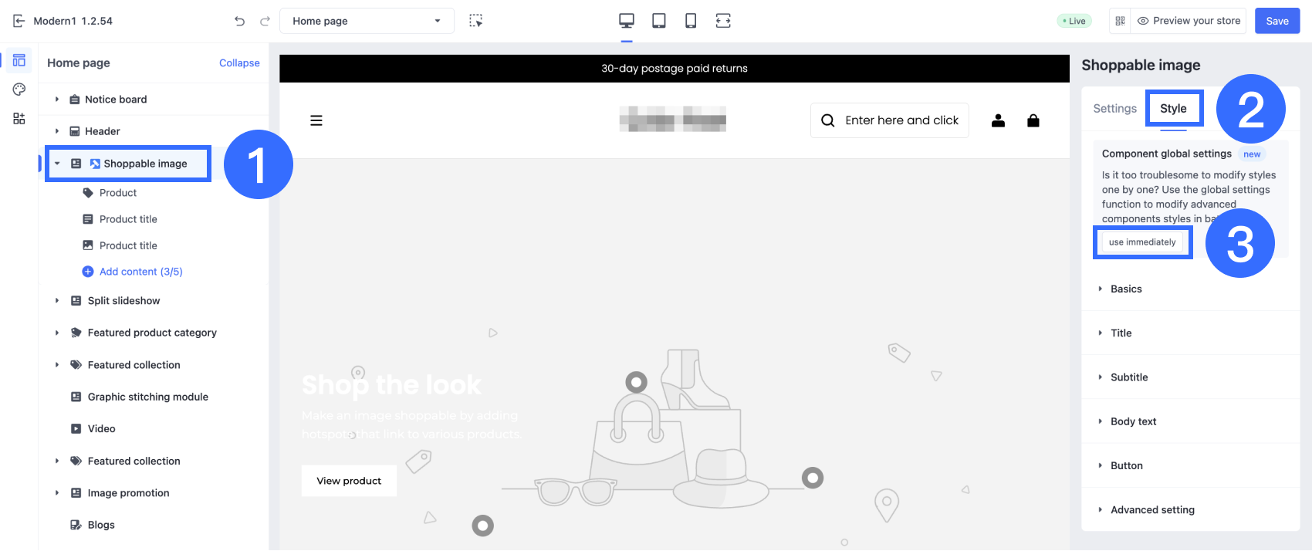
Task: Click the use immediately button
Action: click(x=1142, y=242)
